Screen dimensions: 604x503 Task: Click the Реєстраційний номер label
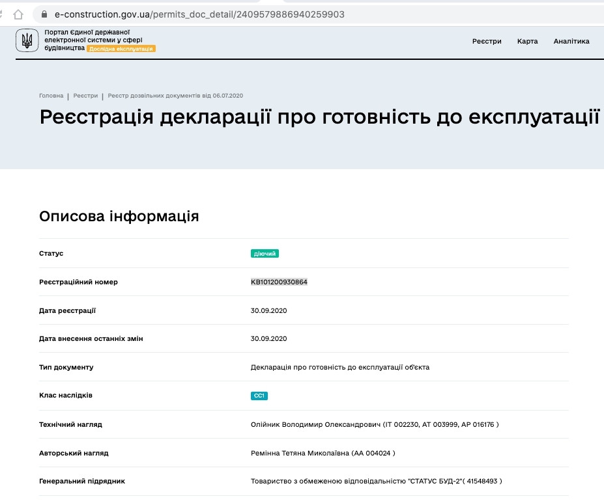pos(79,282)
